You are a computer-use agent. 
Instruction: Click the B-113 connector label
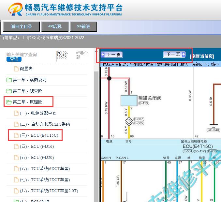point(143,103)
